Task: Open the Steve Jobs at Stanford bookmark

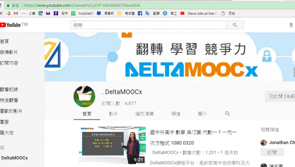Action: tap(202, 13)
